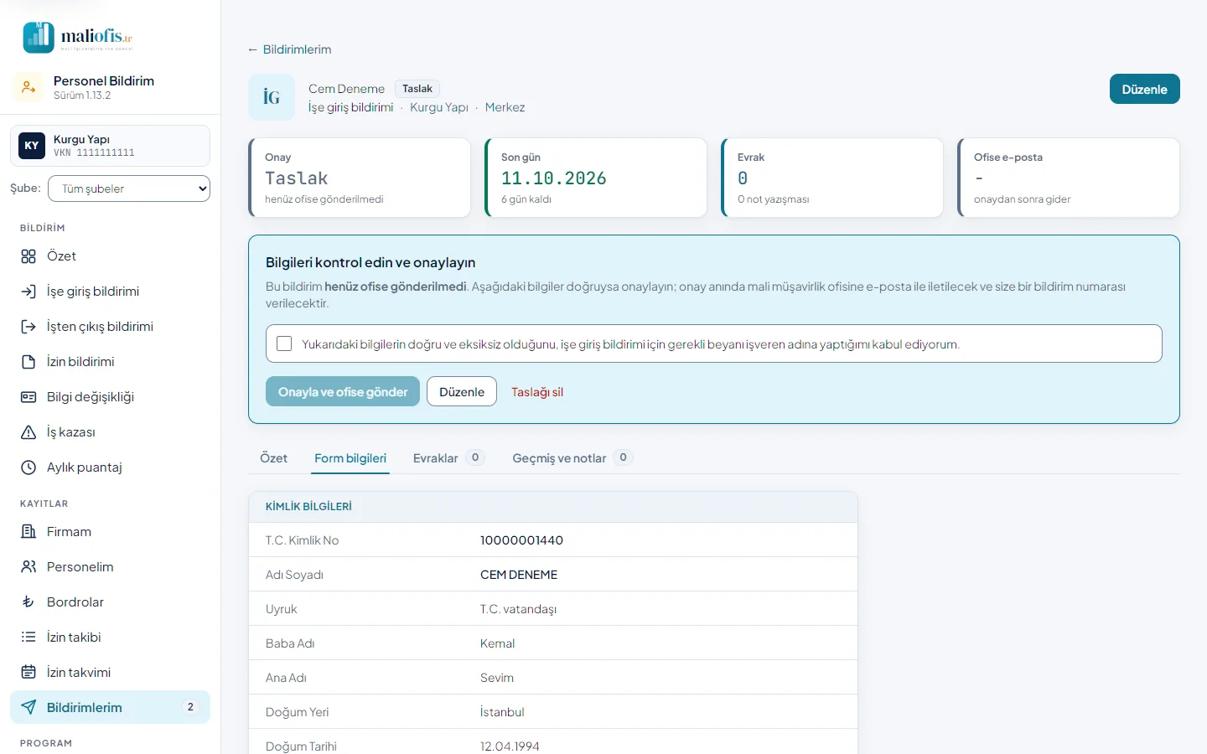The image size is (1207, 754).
Task: Click the Aylık puantaj clock icon
Action: click(28, 467)
